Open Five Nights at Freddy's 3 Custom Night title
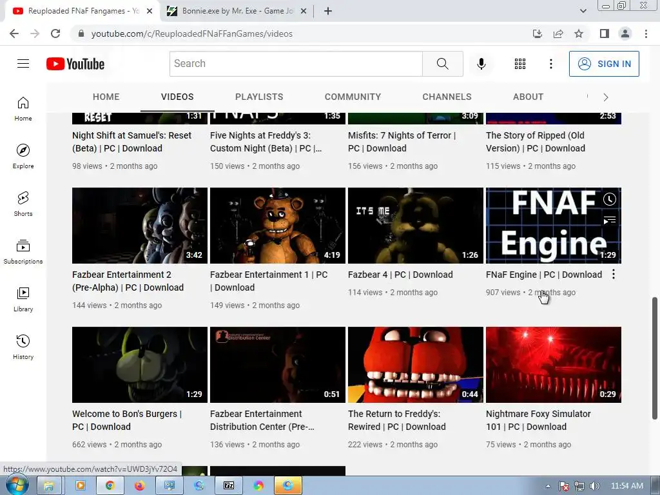660x495 pixels. (x=266, y=142)
